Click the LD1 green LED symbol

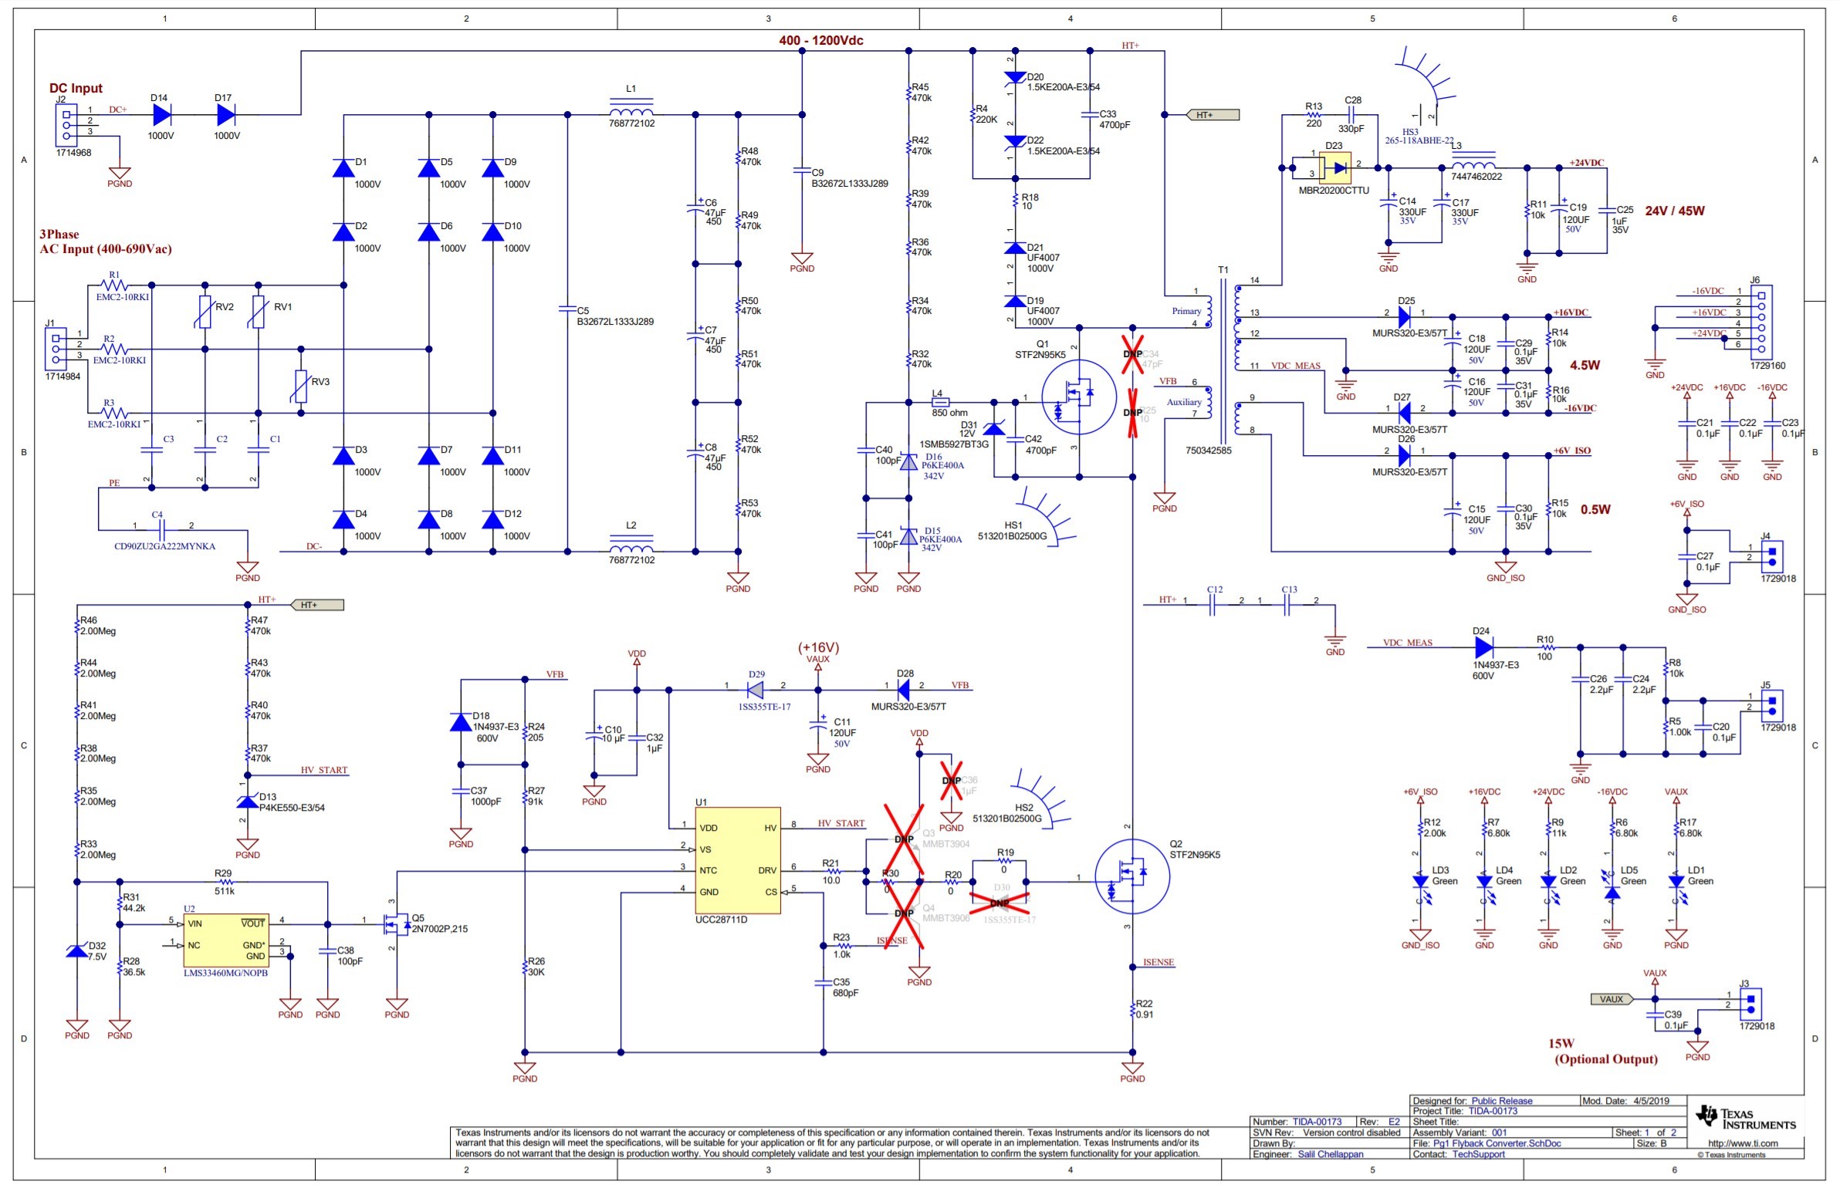(x=1676, y=884)
